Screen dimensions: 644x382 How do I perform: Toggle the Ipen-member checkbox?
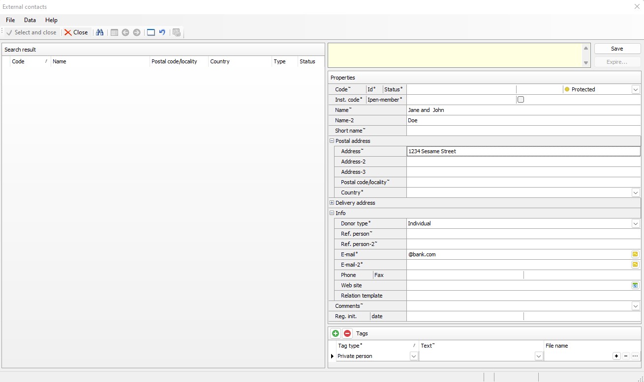(521, 100)
